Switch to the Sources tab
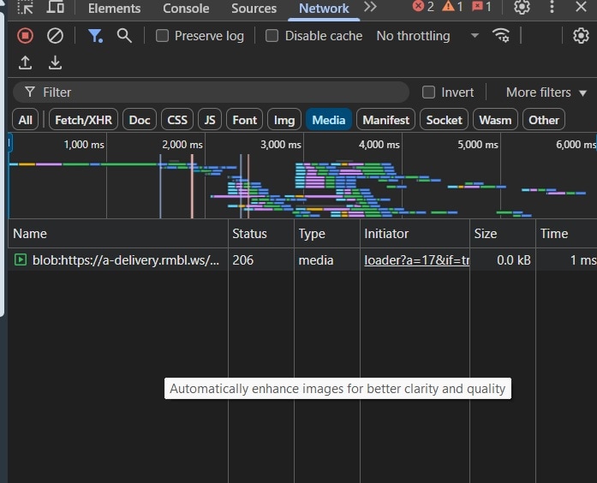Screen dimensions: 597x483 [254, 9]
